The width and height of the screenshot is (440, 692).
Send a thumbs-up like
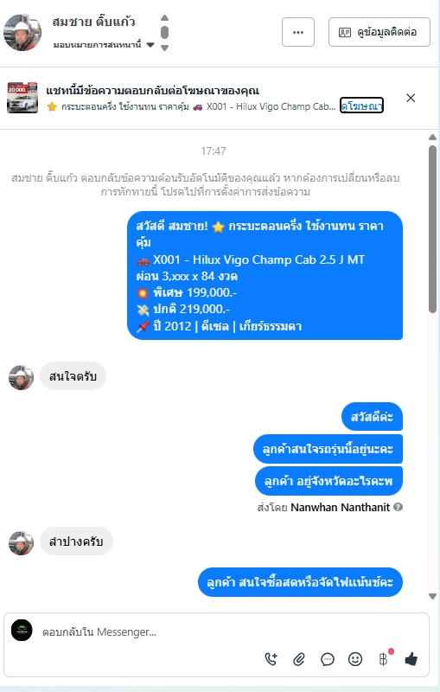coord(411,659)
